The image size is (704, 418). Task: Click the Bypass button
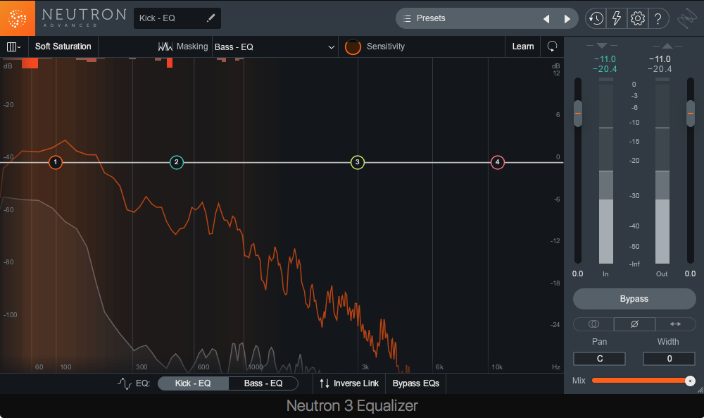(634, 299)
